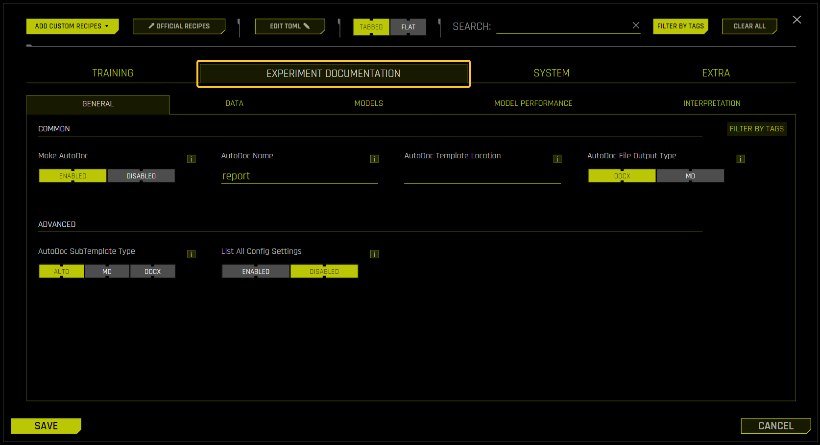Switch layout from Tabbed to Flat
The width and height of the screenshot is (820, 445).
coord(408,27)
